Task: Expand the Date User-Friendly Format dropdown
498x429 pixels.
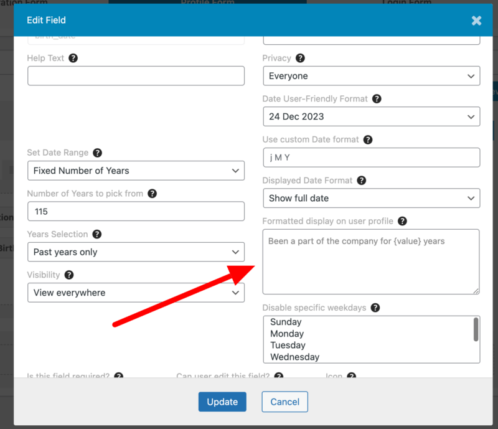Action: coord(371,116)
